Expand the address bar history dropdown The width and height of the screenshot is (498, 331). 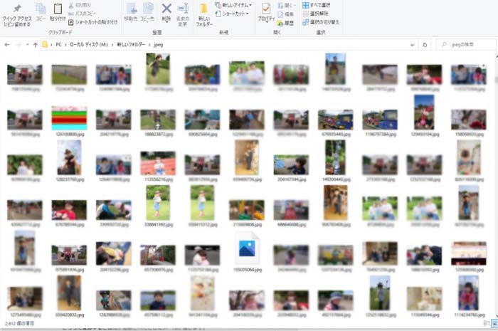point(412,45)
